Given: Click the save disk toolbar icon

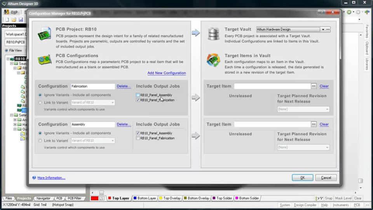Looking at the screenshot, I should click(21, 20).
